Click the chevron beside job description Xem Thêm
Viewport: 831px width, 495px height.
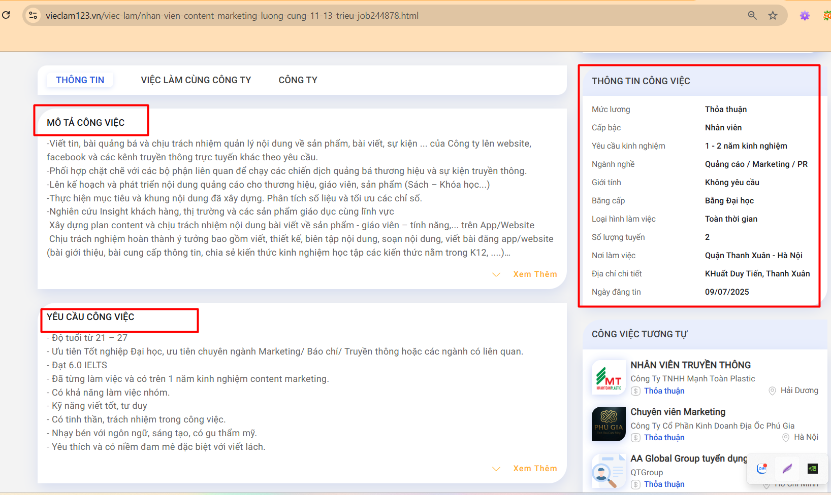(x=496, y=274)
